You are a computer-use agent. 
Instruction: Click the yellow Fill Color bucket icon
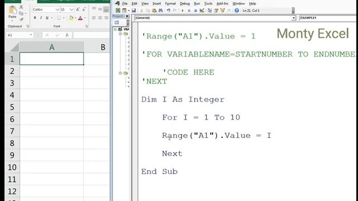point(71,18)
